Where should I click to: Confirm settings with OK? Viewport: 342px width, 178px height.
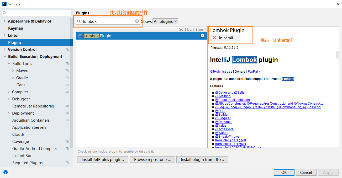(284, 172)
